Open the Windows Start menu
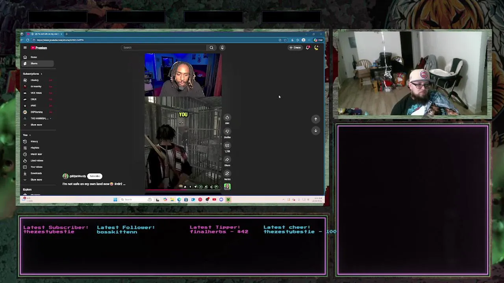Image resolution: width=504 pixels, height=283 pixels. pos(115,200)
